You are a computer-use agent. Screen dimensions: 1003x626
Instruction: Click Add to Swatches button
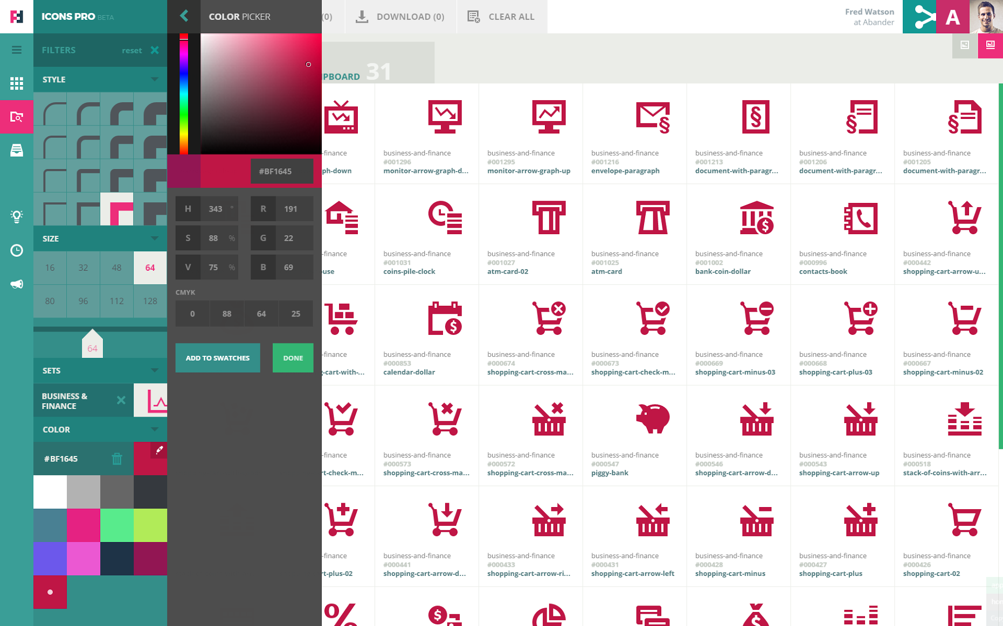click(x=218, y=358)
